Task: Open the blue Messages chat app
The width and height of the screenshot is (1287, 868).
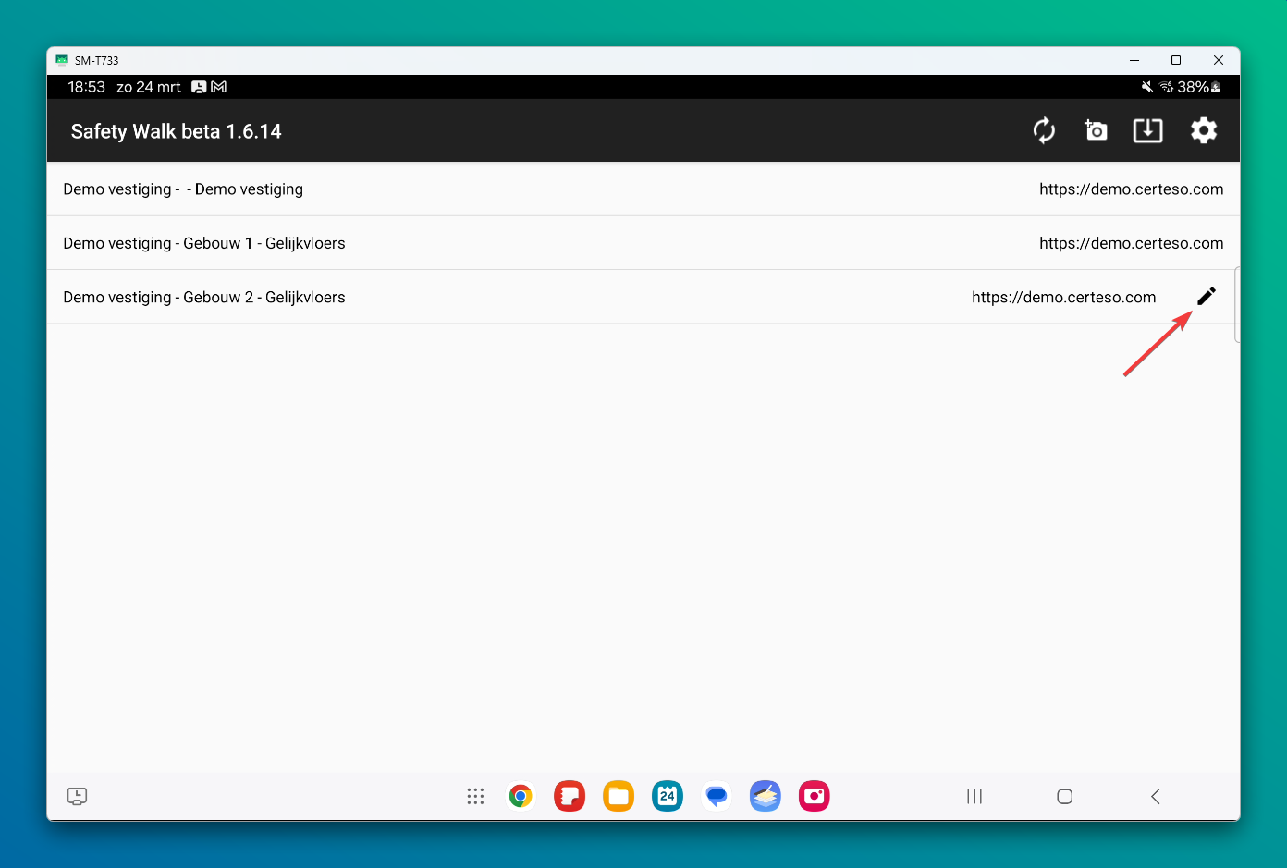Action: 717,796
